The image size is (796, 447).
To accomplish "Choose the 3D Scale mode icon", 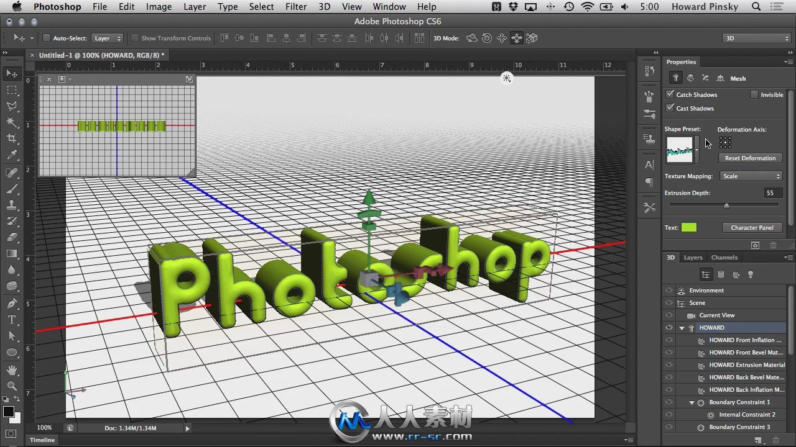I will pyautogui.click(x=532, y=38).
